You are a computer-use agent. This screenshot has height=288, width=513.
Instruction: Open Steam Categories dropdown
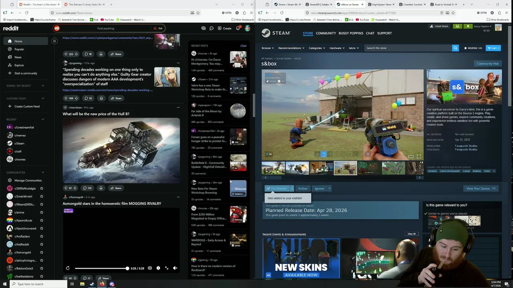[317, 48]
